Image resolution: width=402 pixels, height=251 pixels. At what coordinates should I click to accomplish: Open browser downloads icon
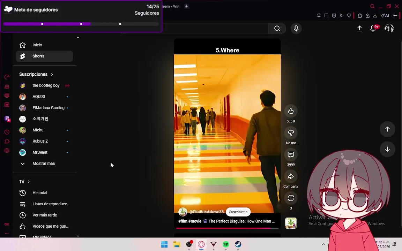coord(375,16)
